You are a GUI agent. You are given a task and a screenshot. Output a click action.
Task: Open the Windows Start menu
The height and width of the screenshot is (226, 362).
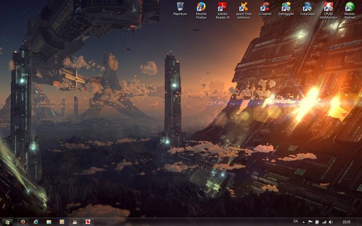pyautogui.click(x=8, y=221)
